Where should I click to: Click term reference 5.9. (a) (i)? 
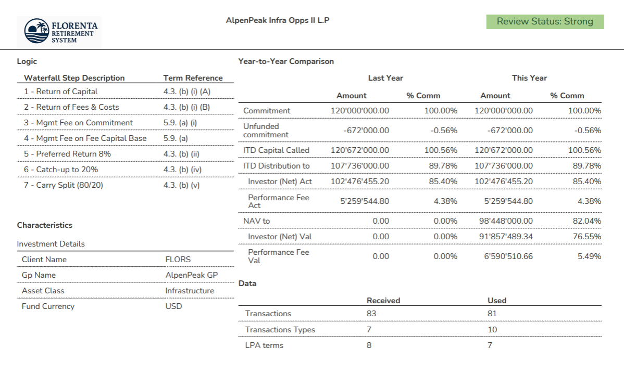coord(180,123)
